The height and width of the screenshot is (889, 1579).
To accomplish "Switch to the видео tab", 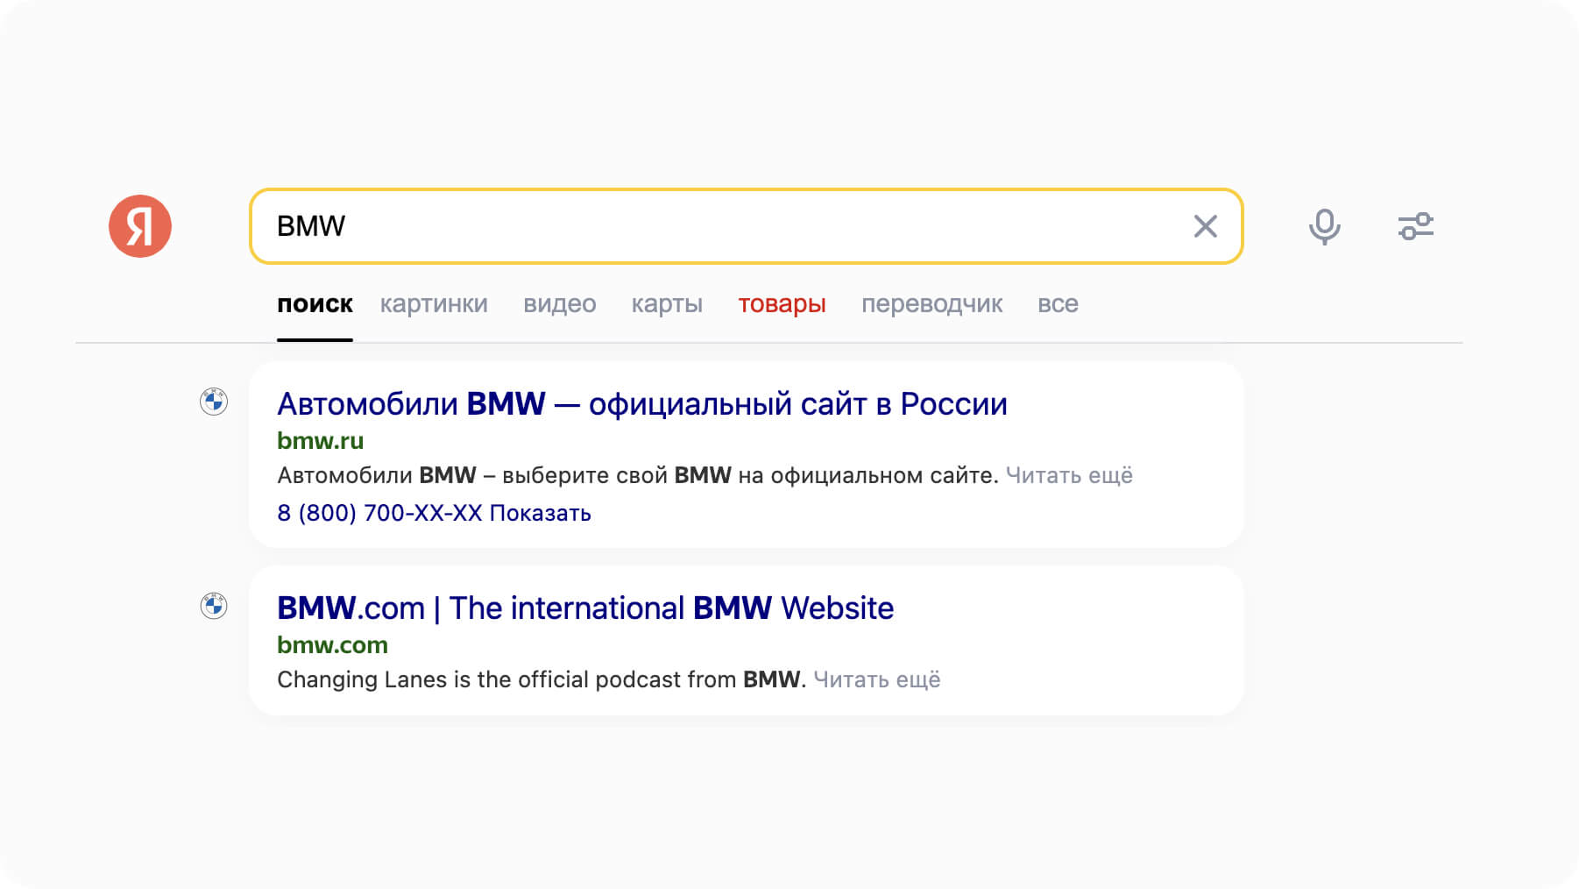I will pyautogui.click(x=560, y=304).
